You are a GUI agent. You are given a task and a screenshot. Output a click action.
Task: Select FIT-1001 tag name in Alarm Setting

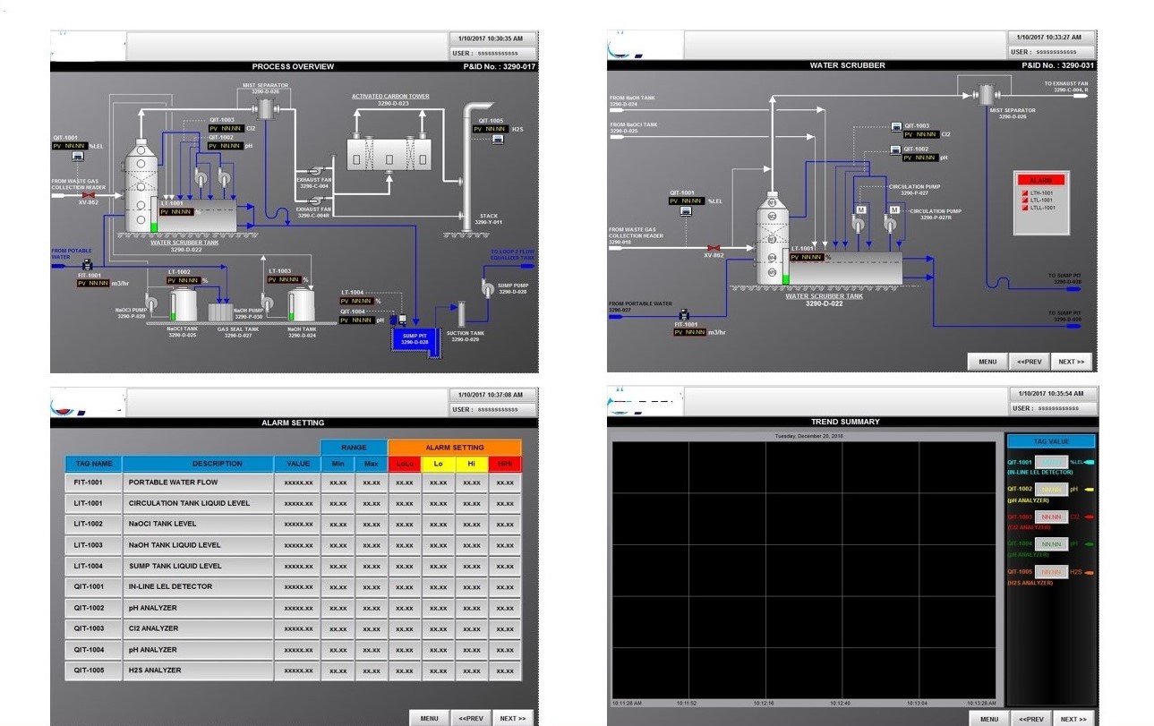tap(93, 483)
